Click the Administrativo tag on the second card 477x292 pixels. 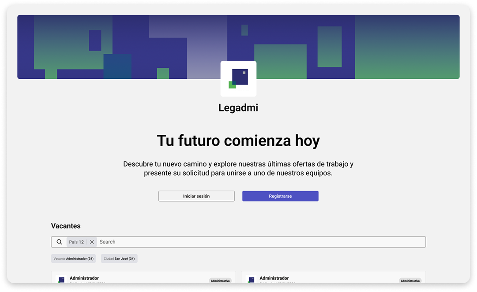click(410, 281)
